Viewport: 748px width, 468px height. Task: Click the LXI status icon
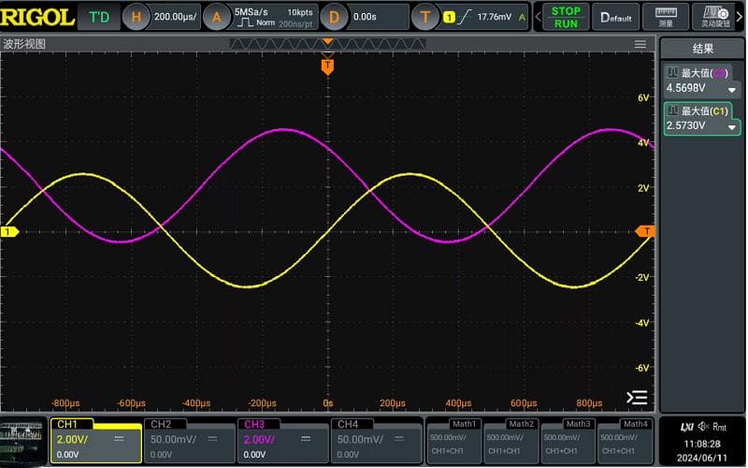click(687, 427)
